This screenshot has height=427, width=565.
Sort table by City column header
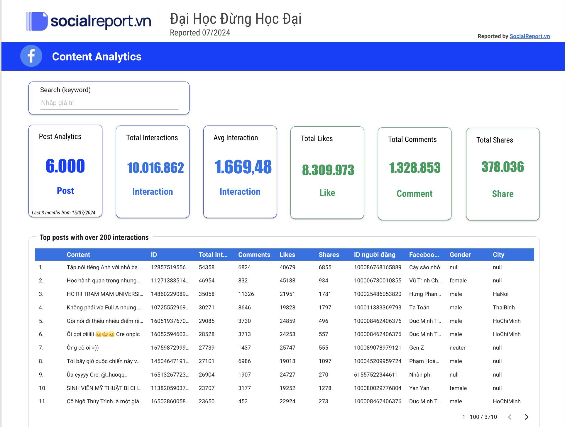coord(498,255)
